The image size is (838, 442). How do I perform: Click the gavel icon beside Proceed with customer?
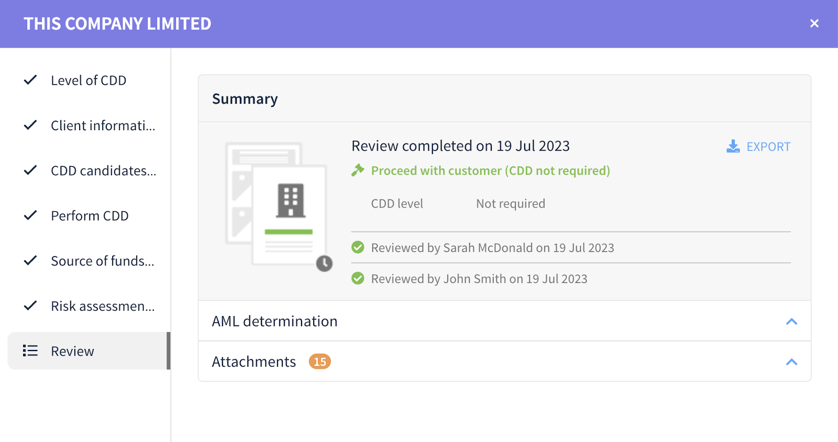tap(358, 171)
